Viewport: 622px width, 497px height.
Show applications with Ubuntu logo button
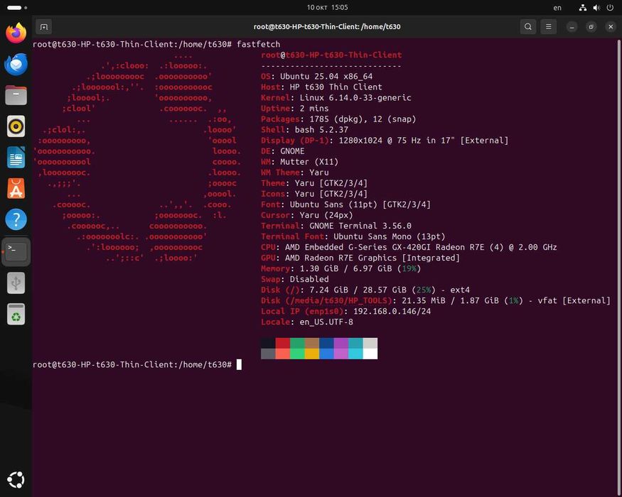pos(16,480)
